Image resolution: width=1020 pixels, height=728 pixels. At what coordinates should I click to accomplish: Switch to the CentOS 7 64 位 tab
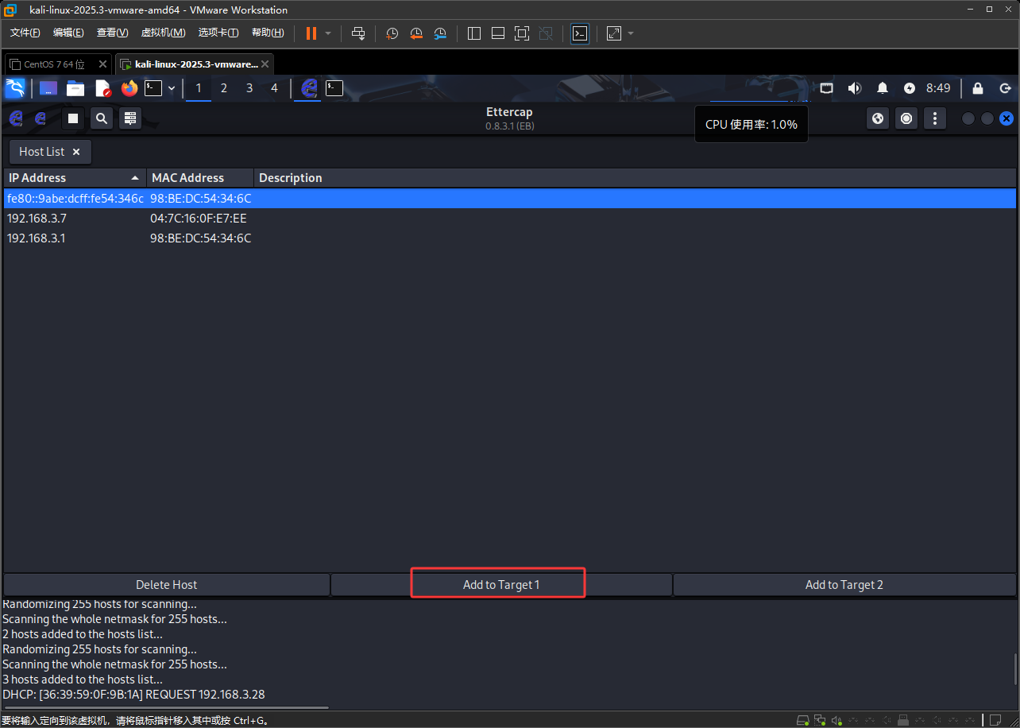(54, 64)
